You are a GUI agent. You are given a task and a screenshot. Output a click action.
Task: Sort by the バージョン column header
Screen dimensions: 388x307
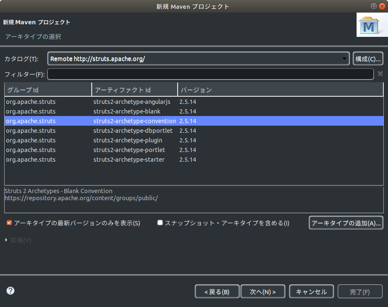pyautogui.click(x=280, y=90)
